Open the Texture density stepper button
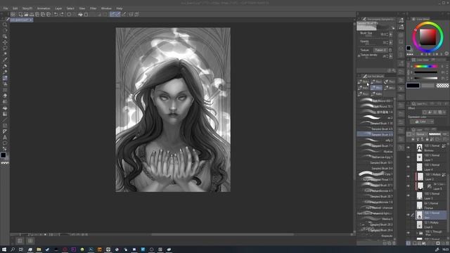Screen dimensions: 450x253 (x=391, y=56)
